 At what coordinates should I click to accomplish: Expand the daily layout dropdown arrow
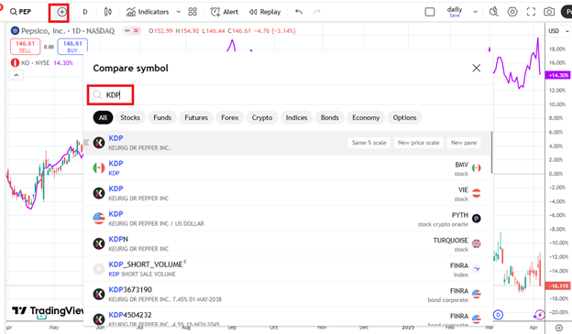476,12
